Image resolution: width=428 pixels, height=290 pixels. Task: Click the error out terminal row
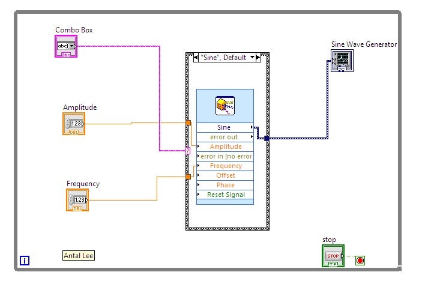(225, 137)
